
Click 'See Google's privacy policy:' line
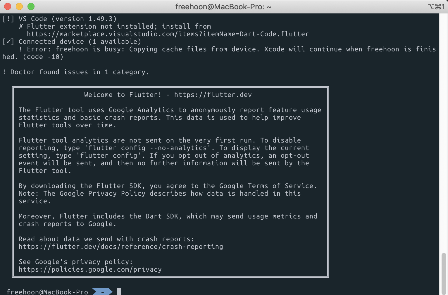point(76,262)
